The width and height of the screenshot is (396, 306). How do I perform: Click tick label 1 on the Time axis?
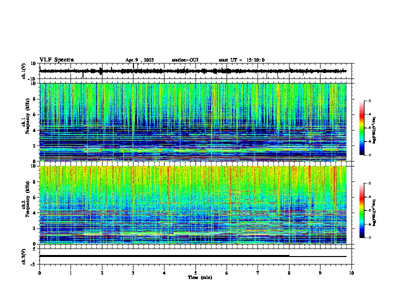[70, 273]
